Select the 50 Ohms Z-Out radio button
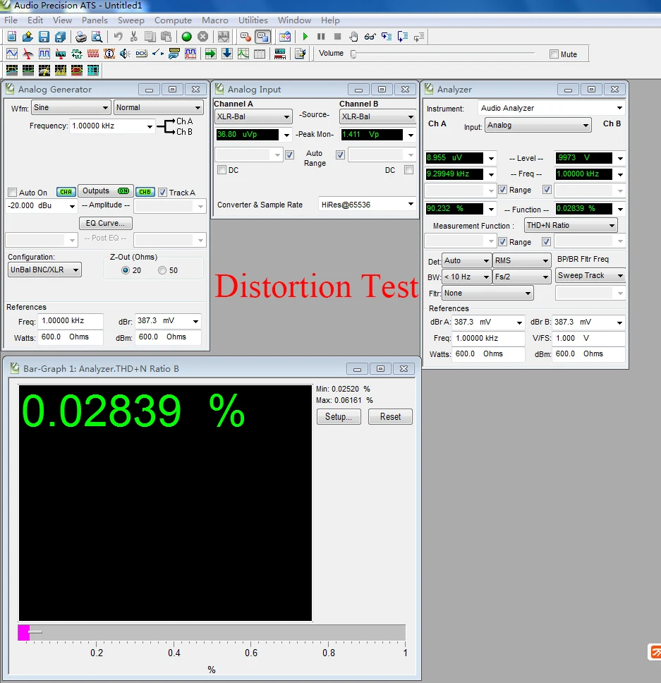The width and height of the screenshot is (661, 683). [x=162, y=270]
